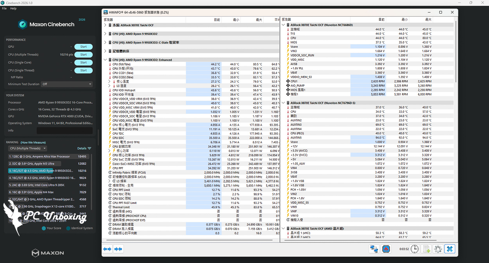This screenshot has height=263, width=489.
Task: Collapse the Nuvoton NCT6686D sensor group
Action: [x=283, y=25]
